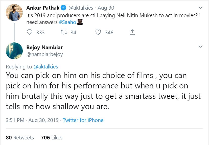Open the 'Aug 30' timestamp on Ankur's tweet
The height and width of the screenshot is (145, 209).
pos(106,8)
